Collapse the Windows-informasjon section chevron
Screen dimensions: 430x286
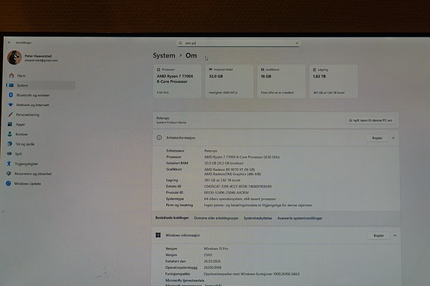tap(395, 235)
